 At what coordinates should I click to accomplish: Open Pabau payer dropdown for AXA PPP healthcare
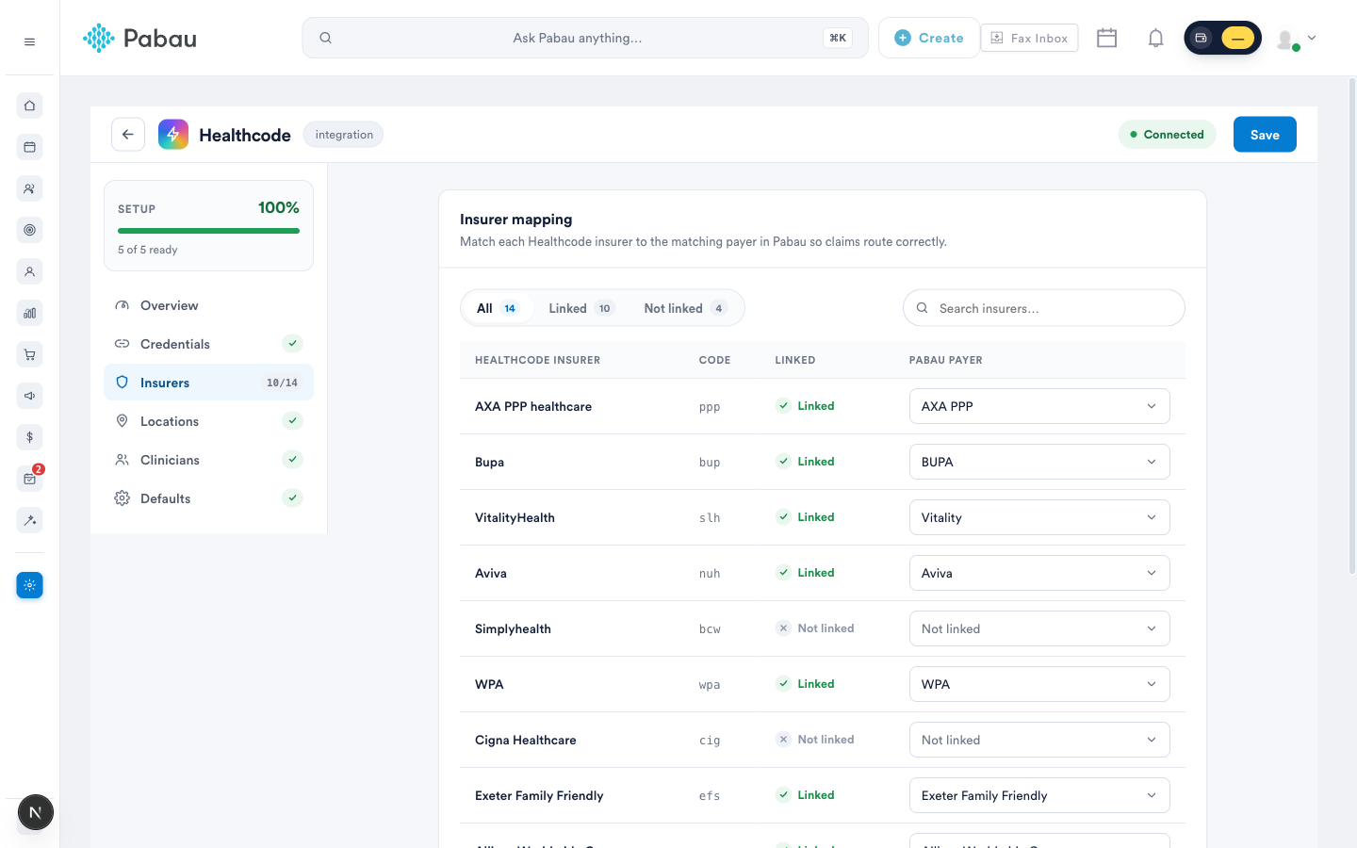(x=1039, y=406)
